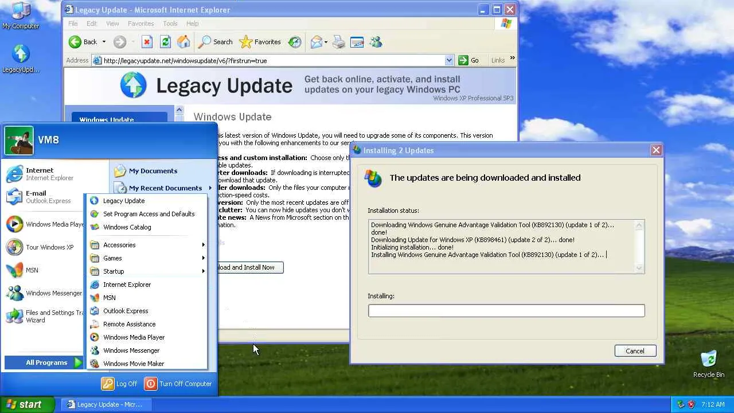The image size is (734, 413).
Task: Expand the Accessories submenu
Action: 147,245
